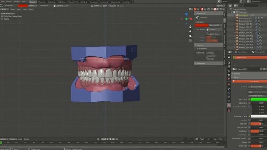
Task: Toggle auto keying record button in timeline
Action: pyautogui.click(x=98, y=139)
